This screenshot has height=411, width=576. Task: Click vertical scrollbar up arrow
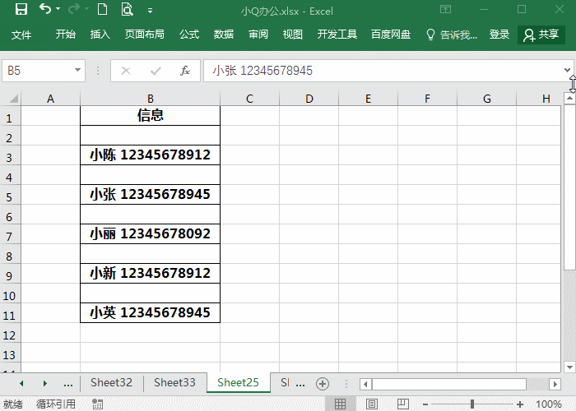569,98
